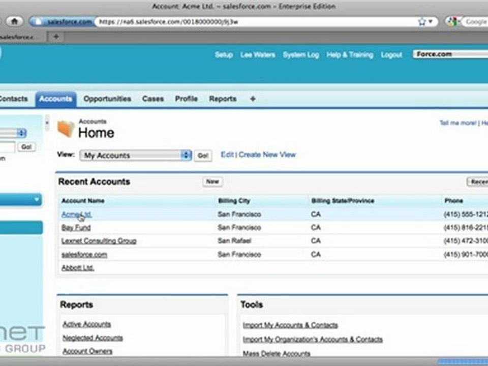Add a tab with the plus icon
Viewport: 488px width, 366px height.
253,99
